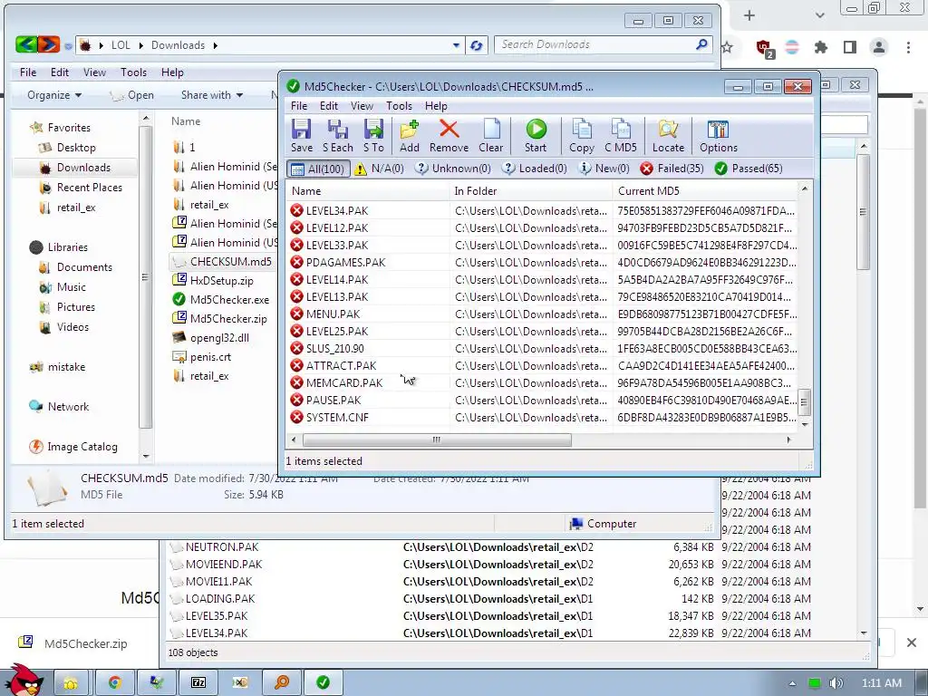Filter list by Unknown(0) toggle
The height and width of the screenshot is (696, 928).
pos(453,169)
